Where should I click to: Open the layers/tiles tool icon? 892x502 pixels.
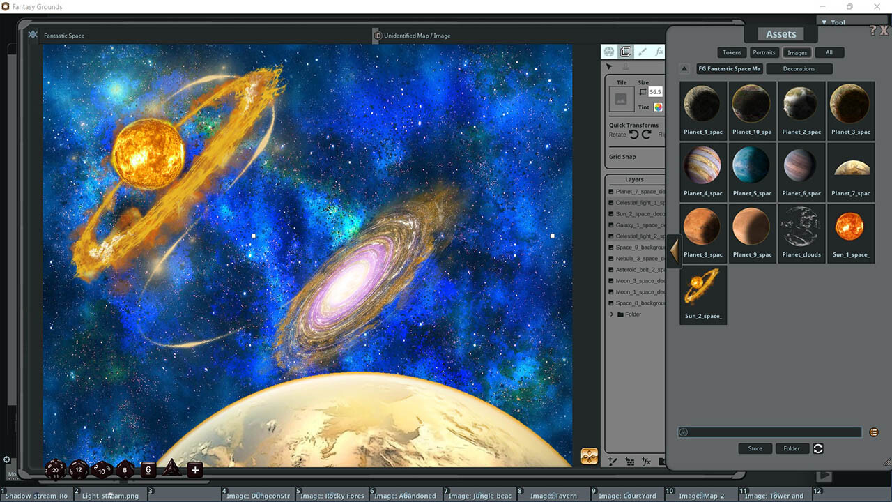coord(624,51)
